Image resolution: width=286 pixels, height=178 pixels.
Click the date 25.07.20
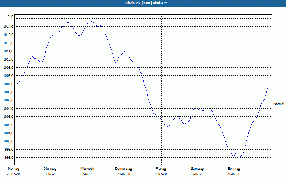[197, 174]
